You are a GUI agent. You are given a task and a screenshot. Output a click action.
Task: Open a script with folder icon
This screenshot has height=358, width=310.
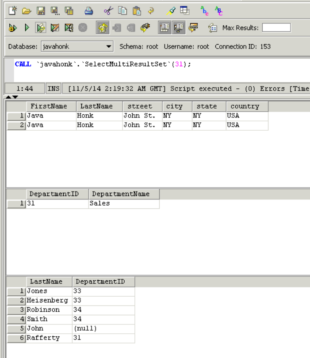[27, 11]
